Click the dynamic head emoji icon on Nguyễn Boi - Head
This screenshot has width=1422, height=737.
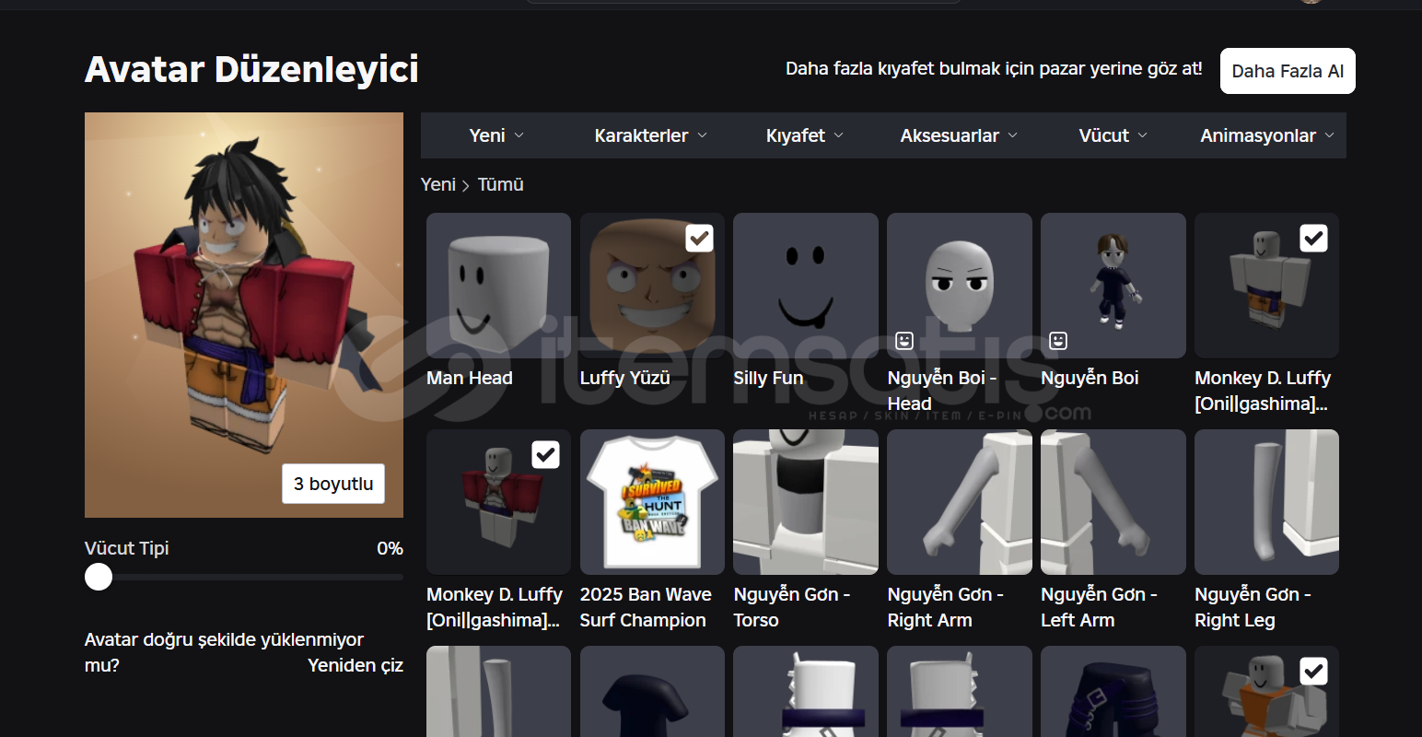(x=904, y=341)
